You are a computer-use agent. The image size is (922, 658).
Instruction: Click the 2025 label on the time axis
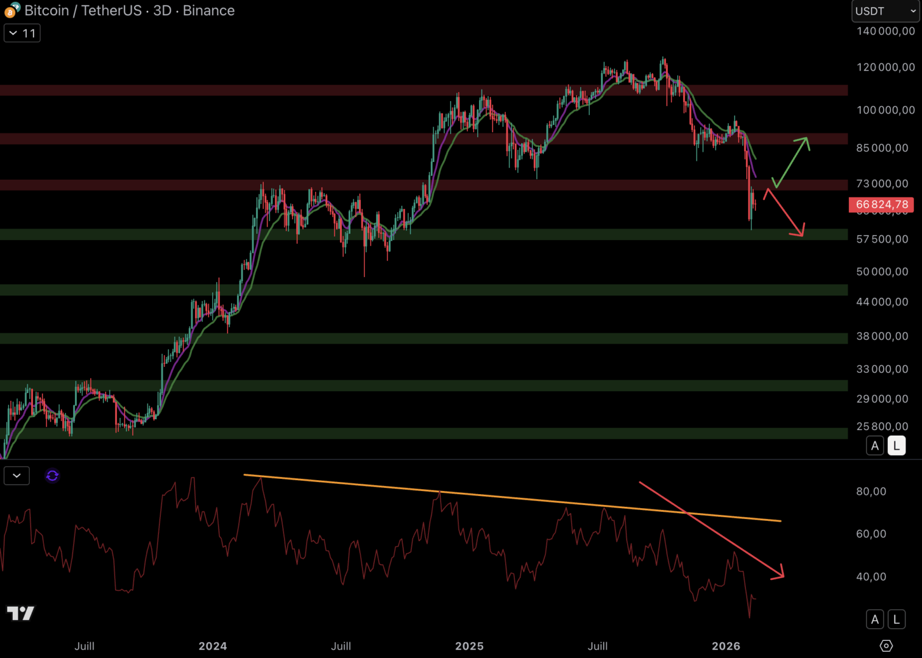[469, 646]
